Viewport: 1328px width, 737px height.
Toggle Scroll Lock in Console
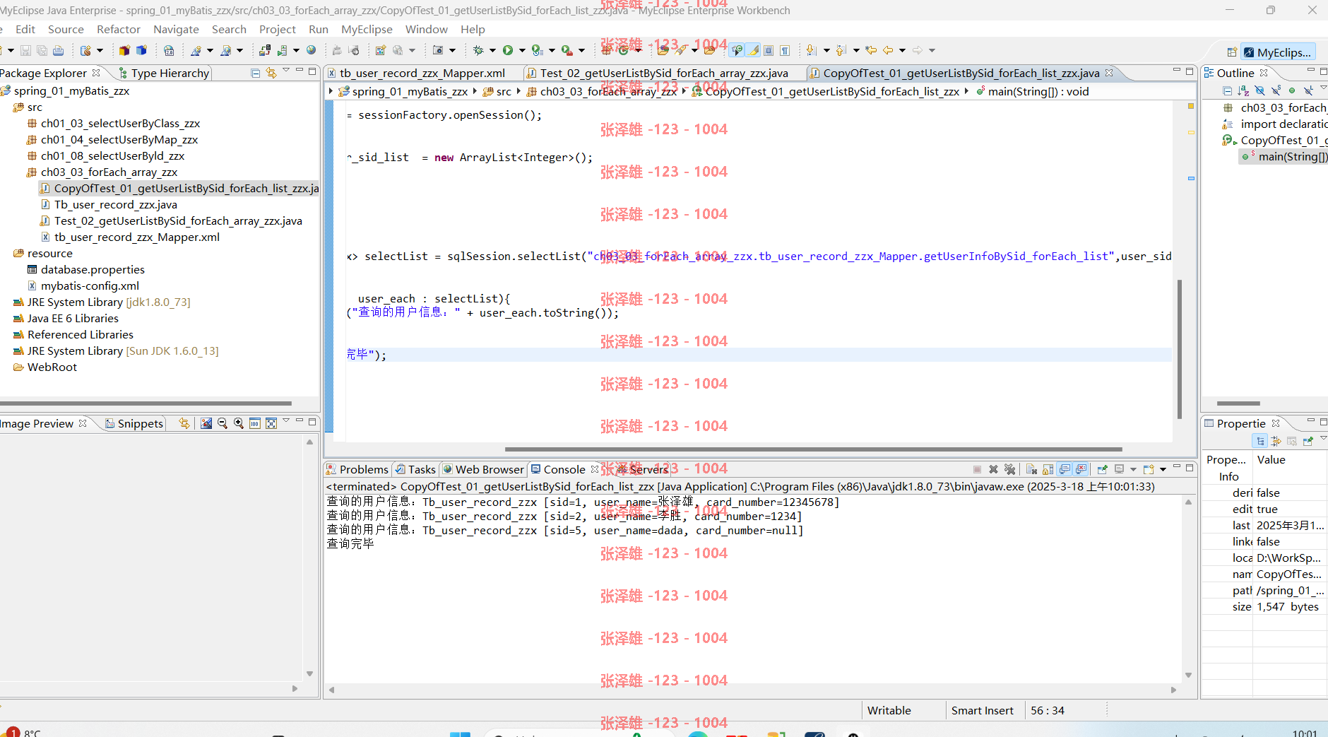pyautogui.click(x=1048, y=469)
